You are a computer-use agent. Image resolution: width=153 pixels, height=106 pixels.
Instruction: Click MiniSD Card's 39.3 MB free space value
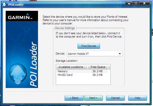point(97,75)
